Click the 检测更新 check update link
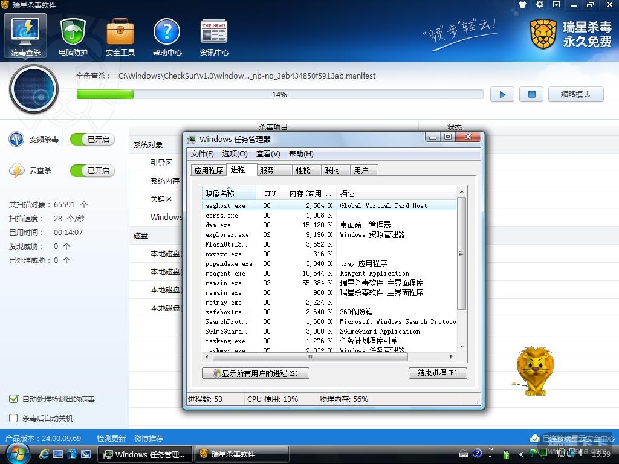This screenshot has width=619, height=464. [x=111, y=439]
